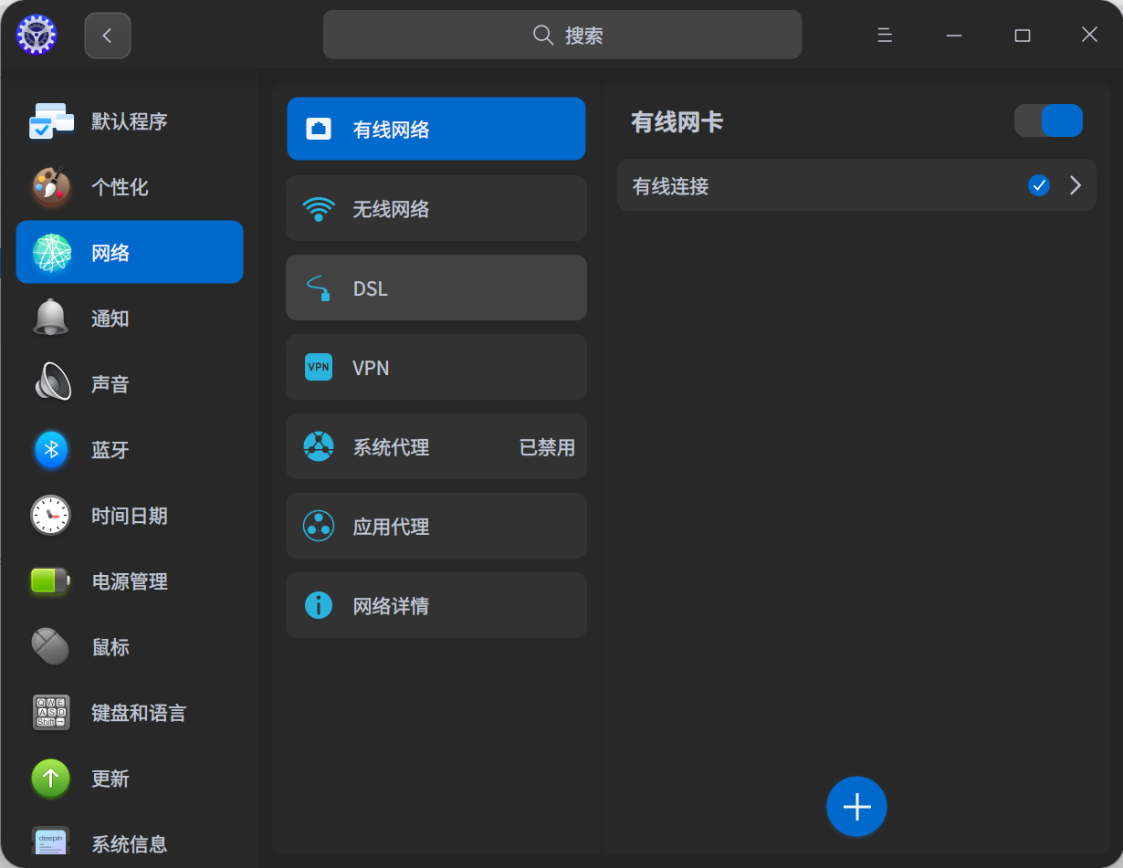1123x868 pixels.
Task: Click the 已禁用 status text
Action: [x=547, y=447]
